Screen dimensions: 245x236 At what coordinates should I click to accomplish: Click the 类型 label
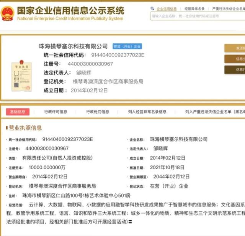tap(13, 158)
